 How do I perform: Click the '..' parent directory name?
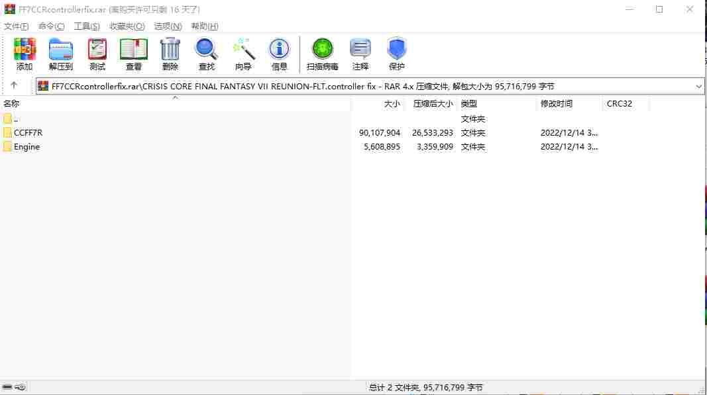(16, 119)
